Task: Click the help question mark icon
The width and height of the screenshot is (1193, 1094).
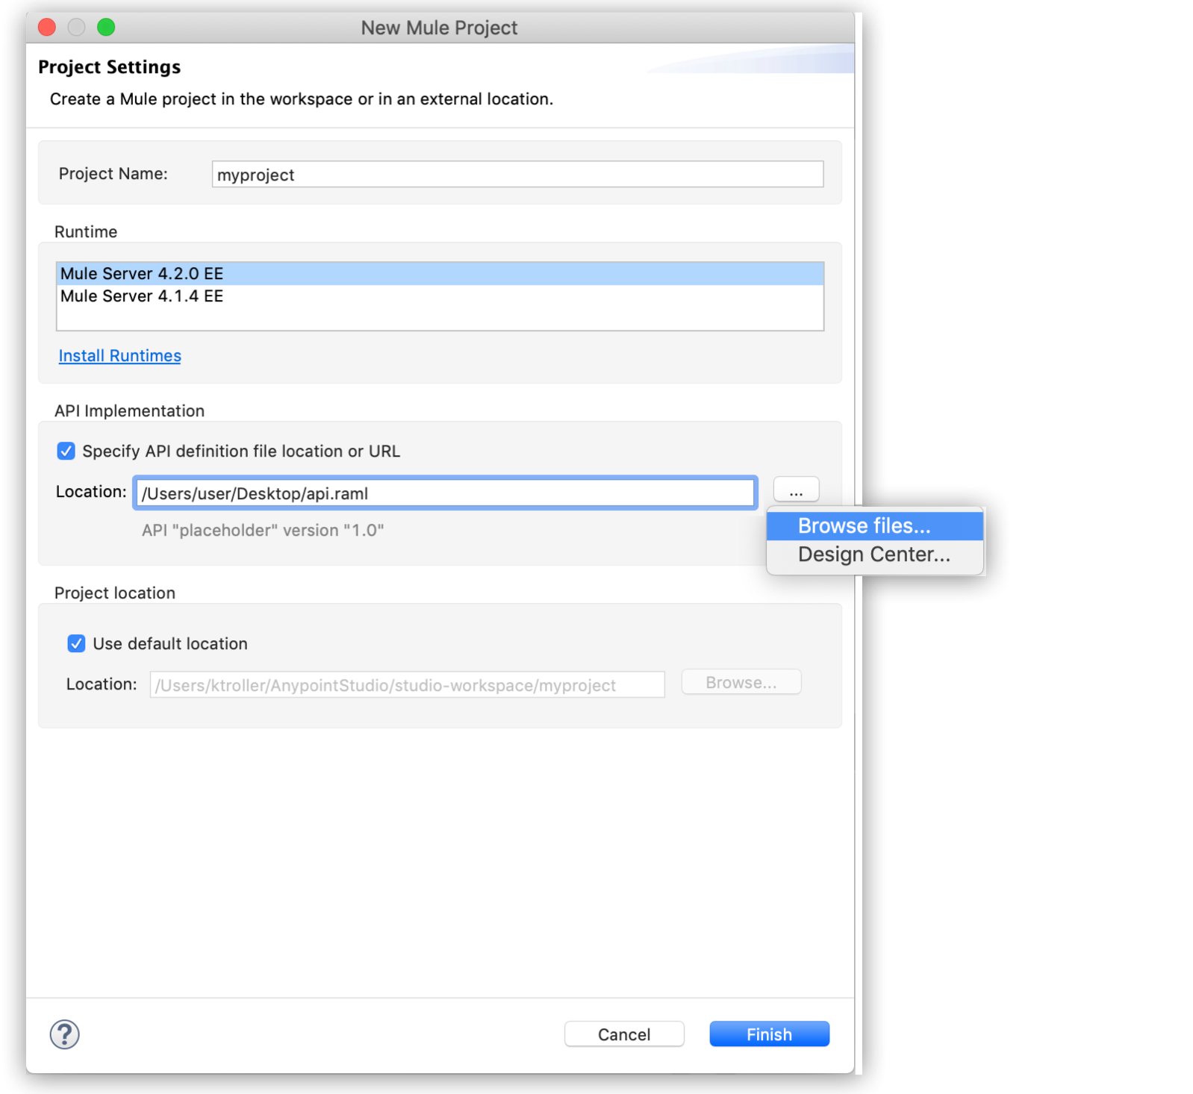Action: pos(65,1034)
